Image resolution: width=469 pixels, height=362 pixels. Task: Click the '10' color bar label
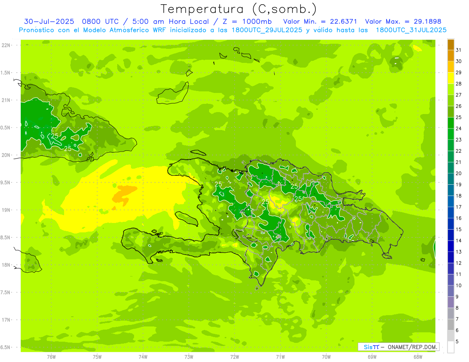point(459,285)
